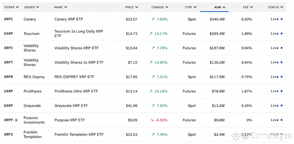Click the Live status dot for XRPR

pos(281,77)
